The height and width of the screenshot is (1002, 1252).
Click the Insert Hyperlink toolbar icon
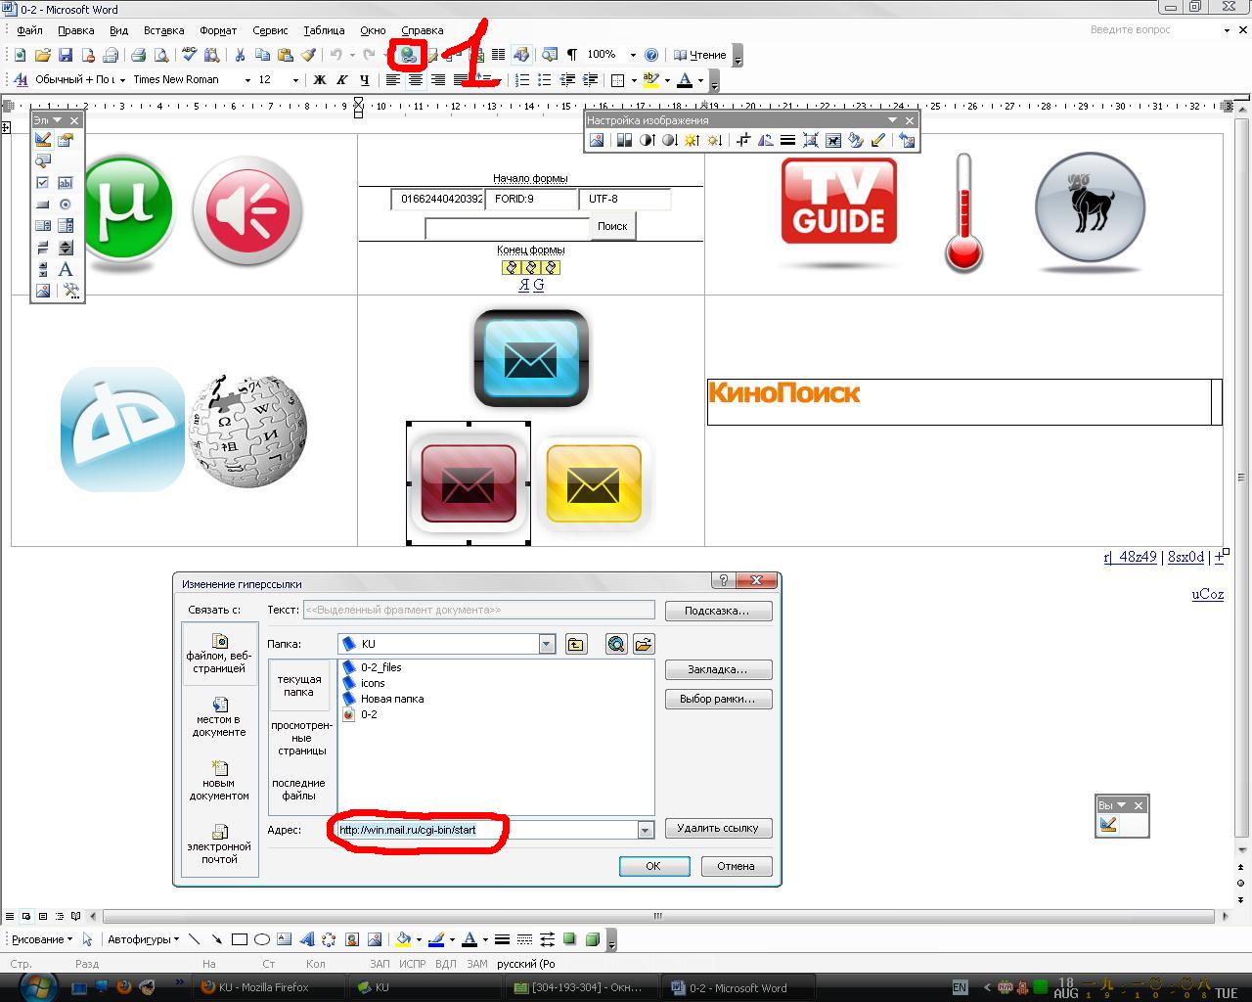coord(407,55)
